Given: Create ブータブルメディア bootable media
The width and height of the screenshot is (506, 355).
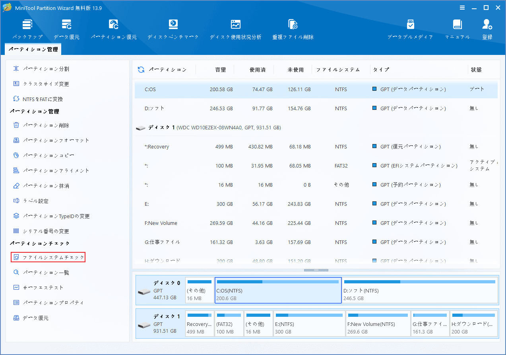Looking at the screenshot, I should pos(410,29).
